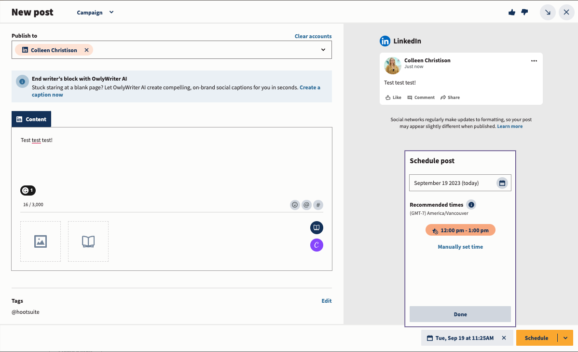Click the @ mention icon
This screenshot has width=578, height=352.
click(306, 205)
